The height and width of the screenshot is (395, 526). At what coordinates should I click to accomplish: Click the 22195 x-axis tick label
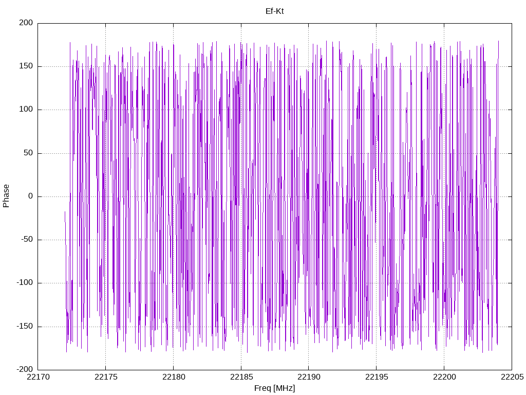(x=377, y=377)
